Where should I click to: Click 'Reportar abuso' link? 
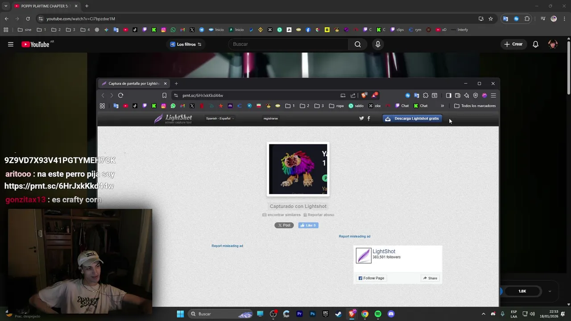pyautogui.click(x=319, y=215)
